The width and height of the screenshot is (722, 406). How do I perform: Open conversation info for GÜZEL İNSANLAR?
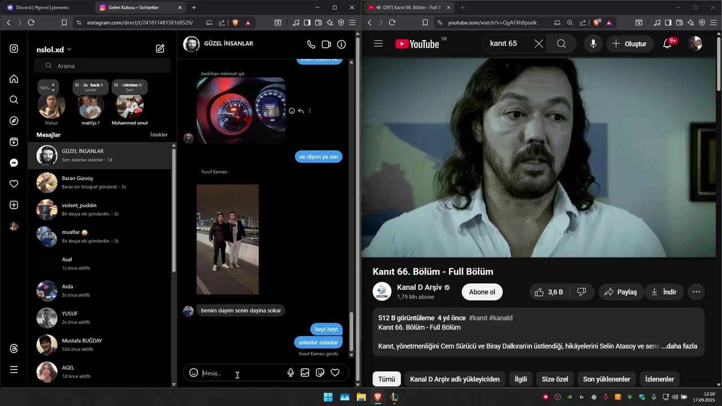coord(341,44)
